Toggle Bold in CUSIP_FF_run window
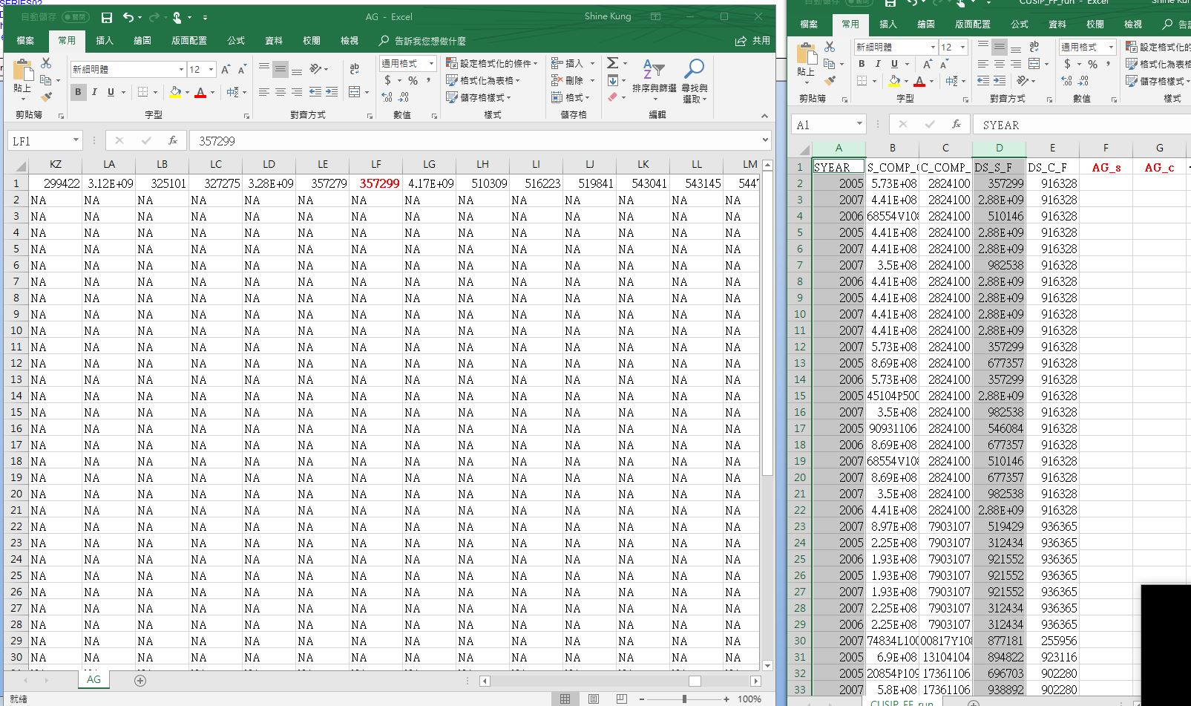The image size is (1191, 706). pos(862,64)
